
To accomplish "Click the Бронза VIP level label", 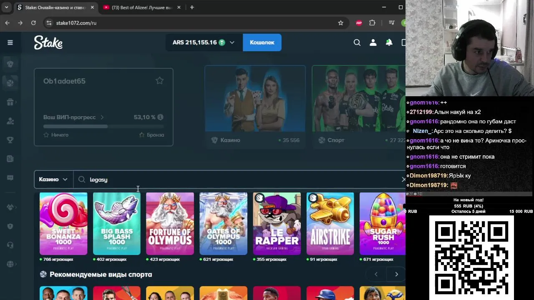I will click(x=155, y=135).
